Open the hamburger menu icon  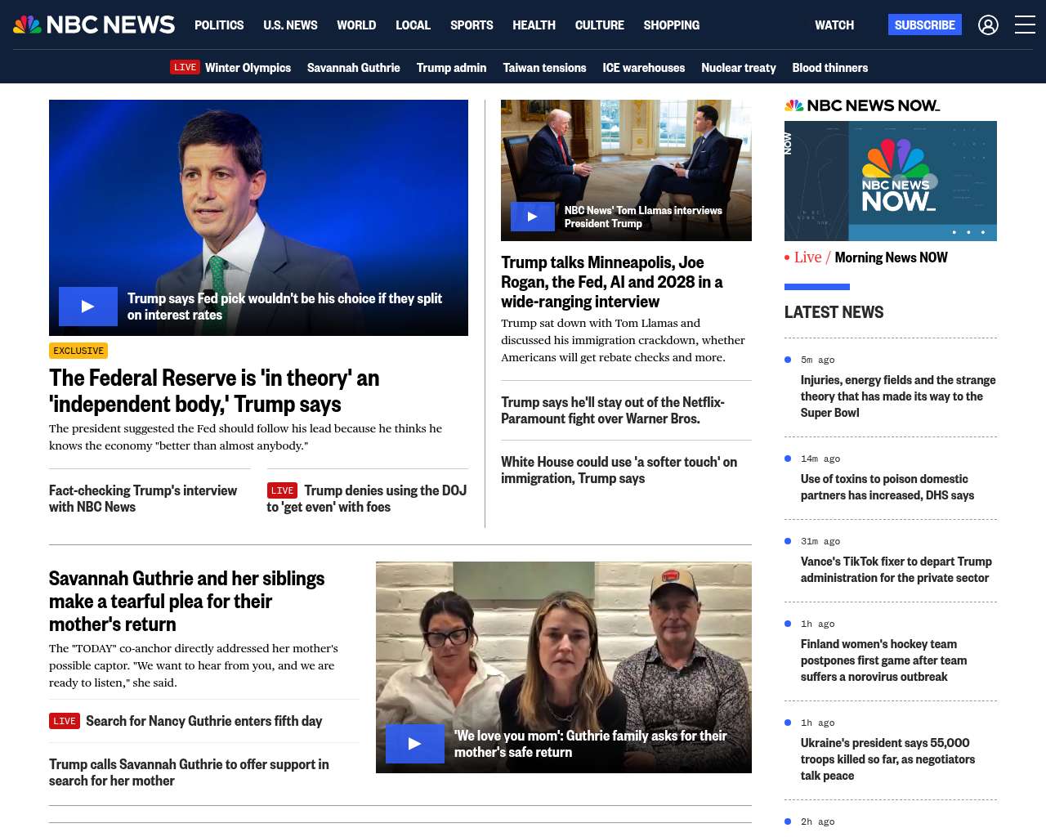click(x=1025, y=25)
